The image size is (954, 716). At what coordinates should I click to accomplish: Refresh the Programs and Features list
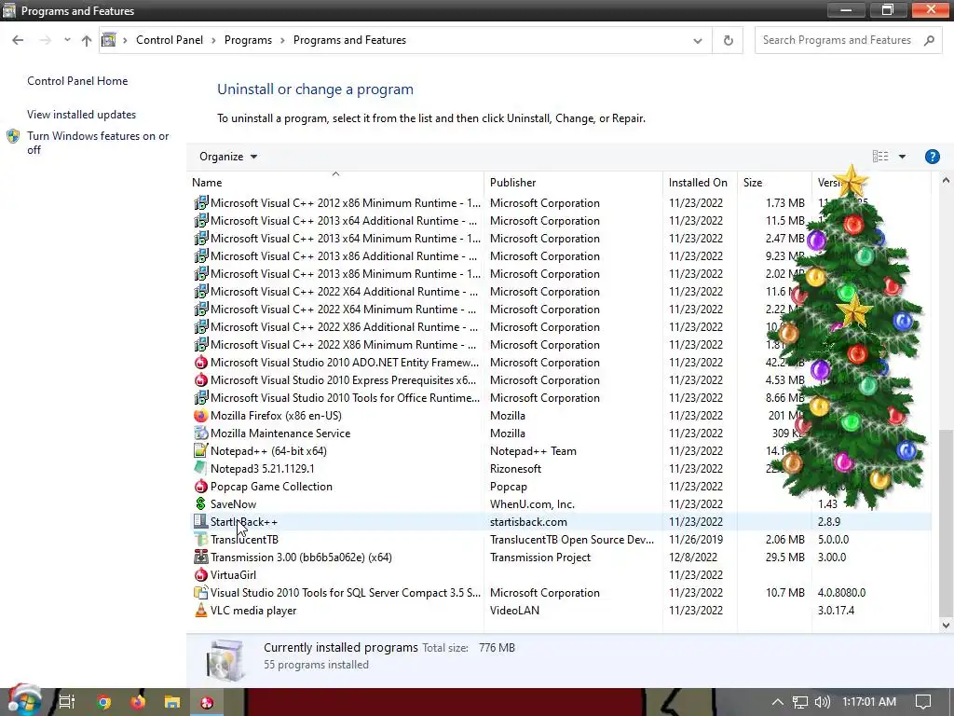(728, 40)
